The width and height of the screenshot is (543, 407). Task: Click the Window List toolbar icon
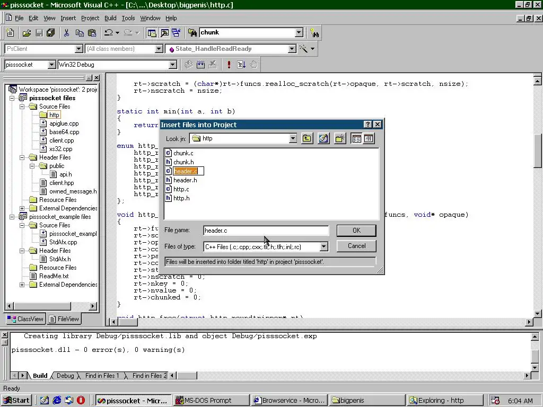tap(176, 33)
